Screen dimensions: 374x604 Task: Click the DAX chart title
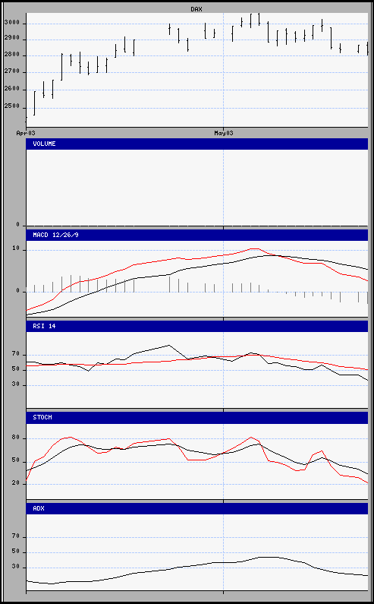click(196, 9)
